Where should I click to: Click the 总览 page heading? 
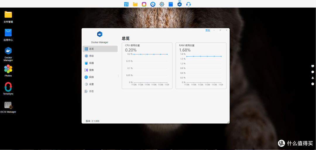point(126,39)
